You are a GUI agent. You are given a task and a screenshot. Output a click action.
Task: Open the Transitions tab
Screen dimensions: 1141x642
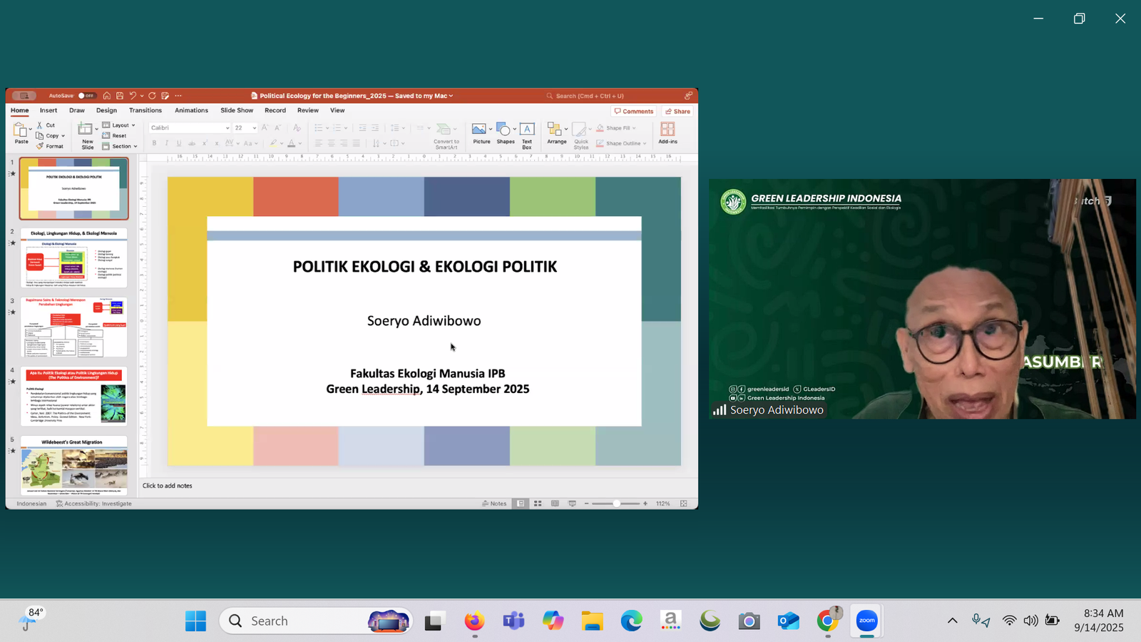(x=145, y=111)
